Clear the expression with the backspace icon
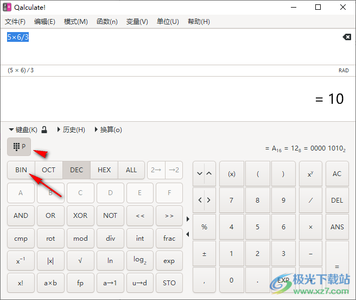The width and height of the screenshot is (356, 300). pos(347,37)
